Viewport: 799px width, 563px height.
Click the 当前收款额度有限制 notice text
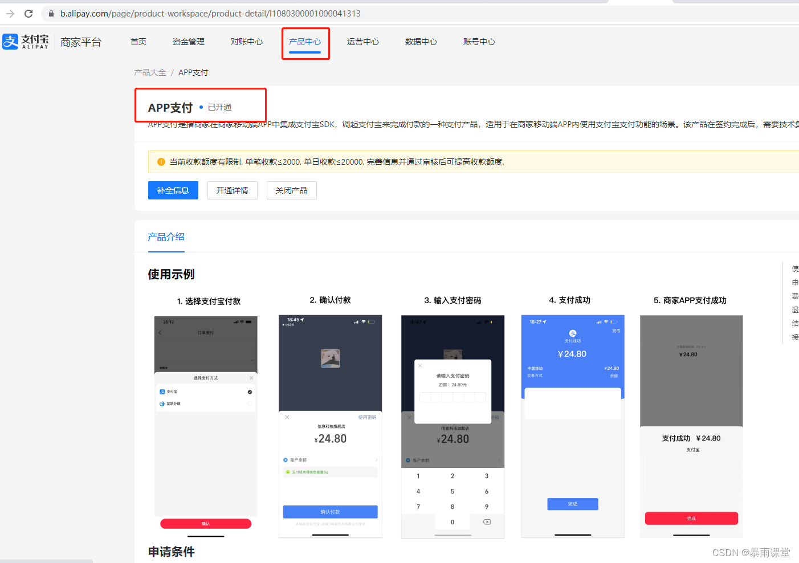[337, 162]
